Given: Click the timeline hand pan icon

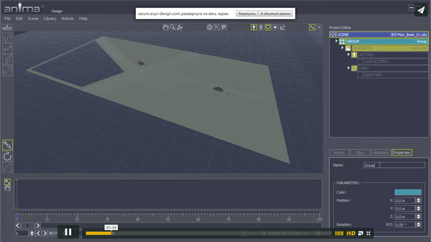Looking at the screenshot, I should coord(7,188).
